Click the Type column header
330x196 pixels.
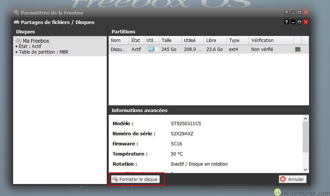[237, 40]
